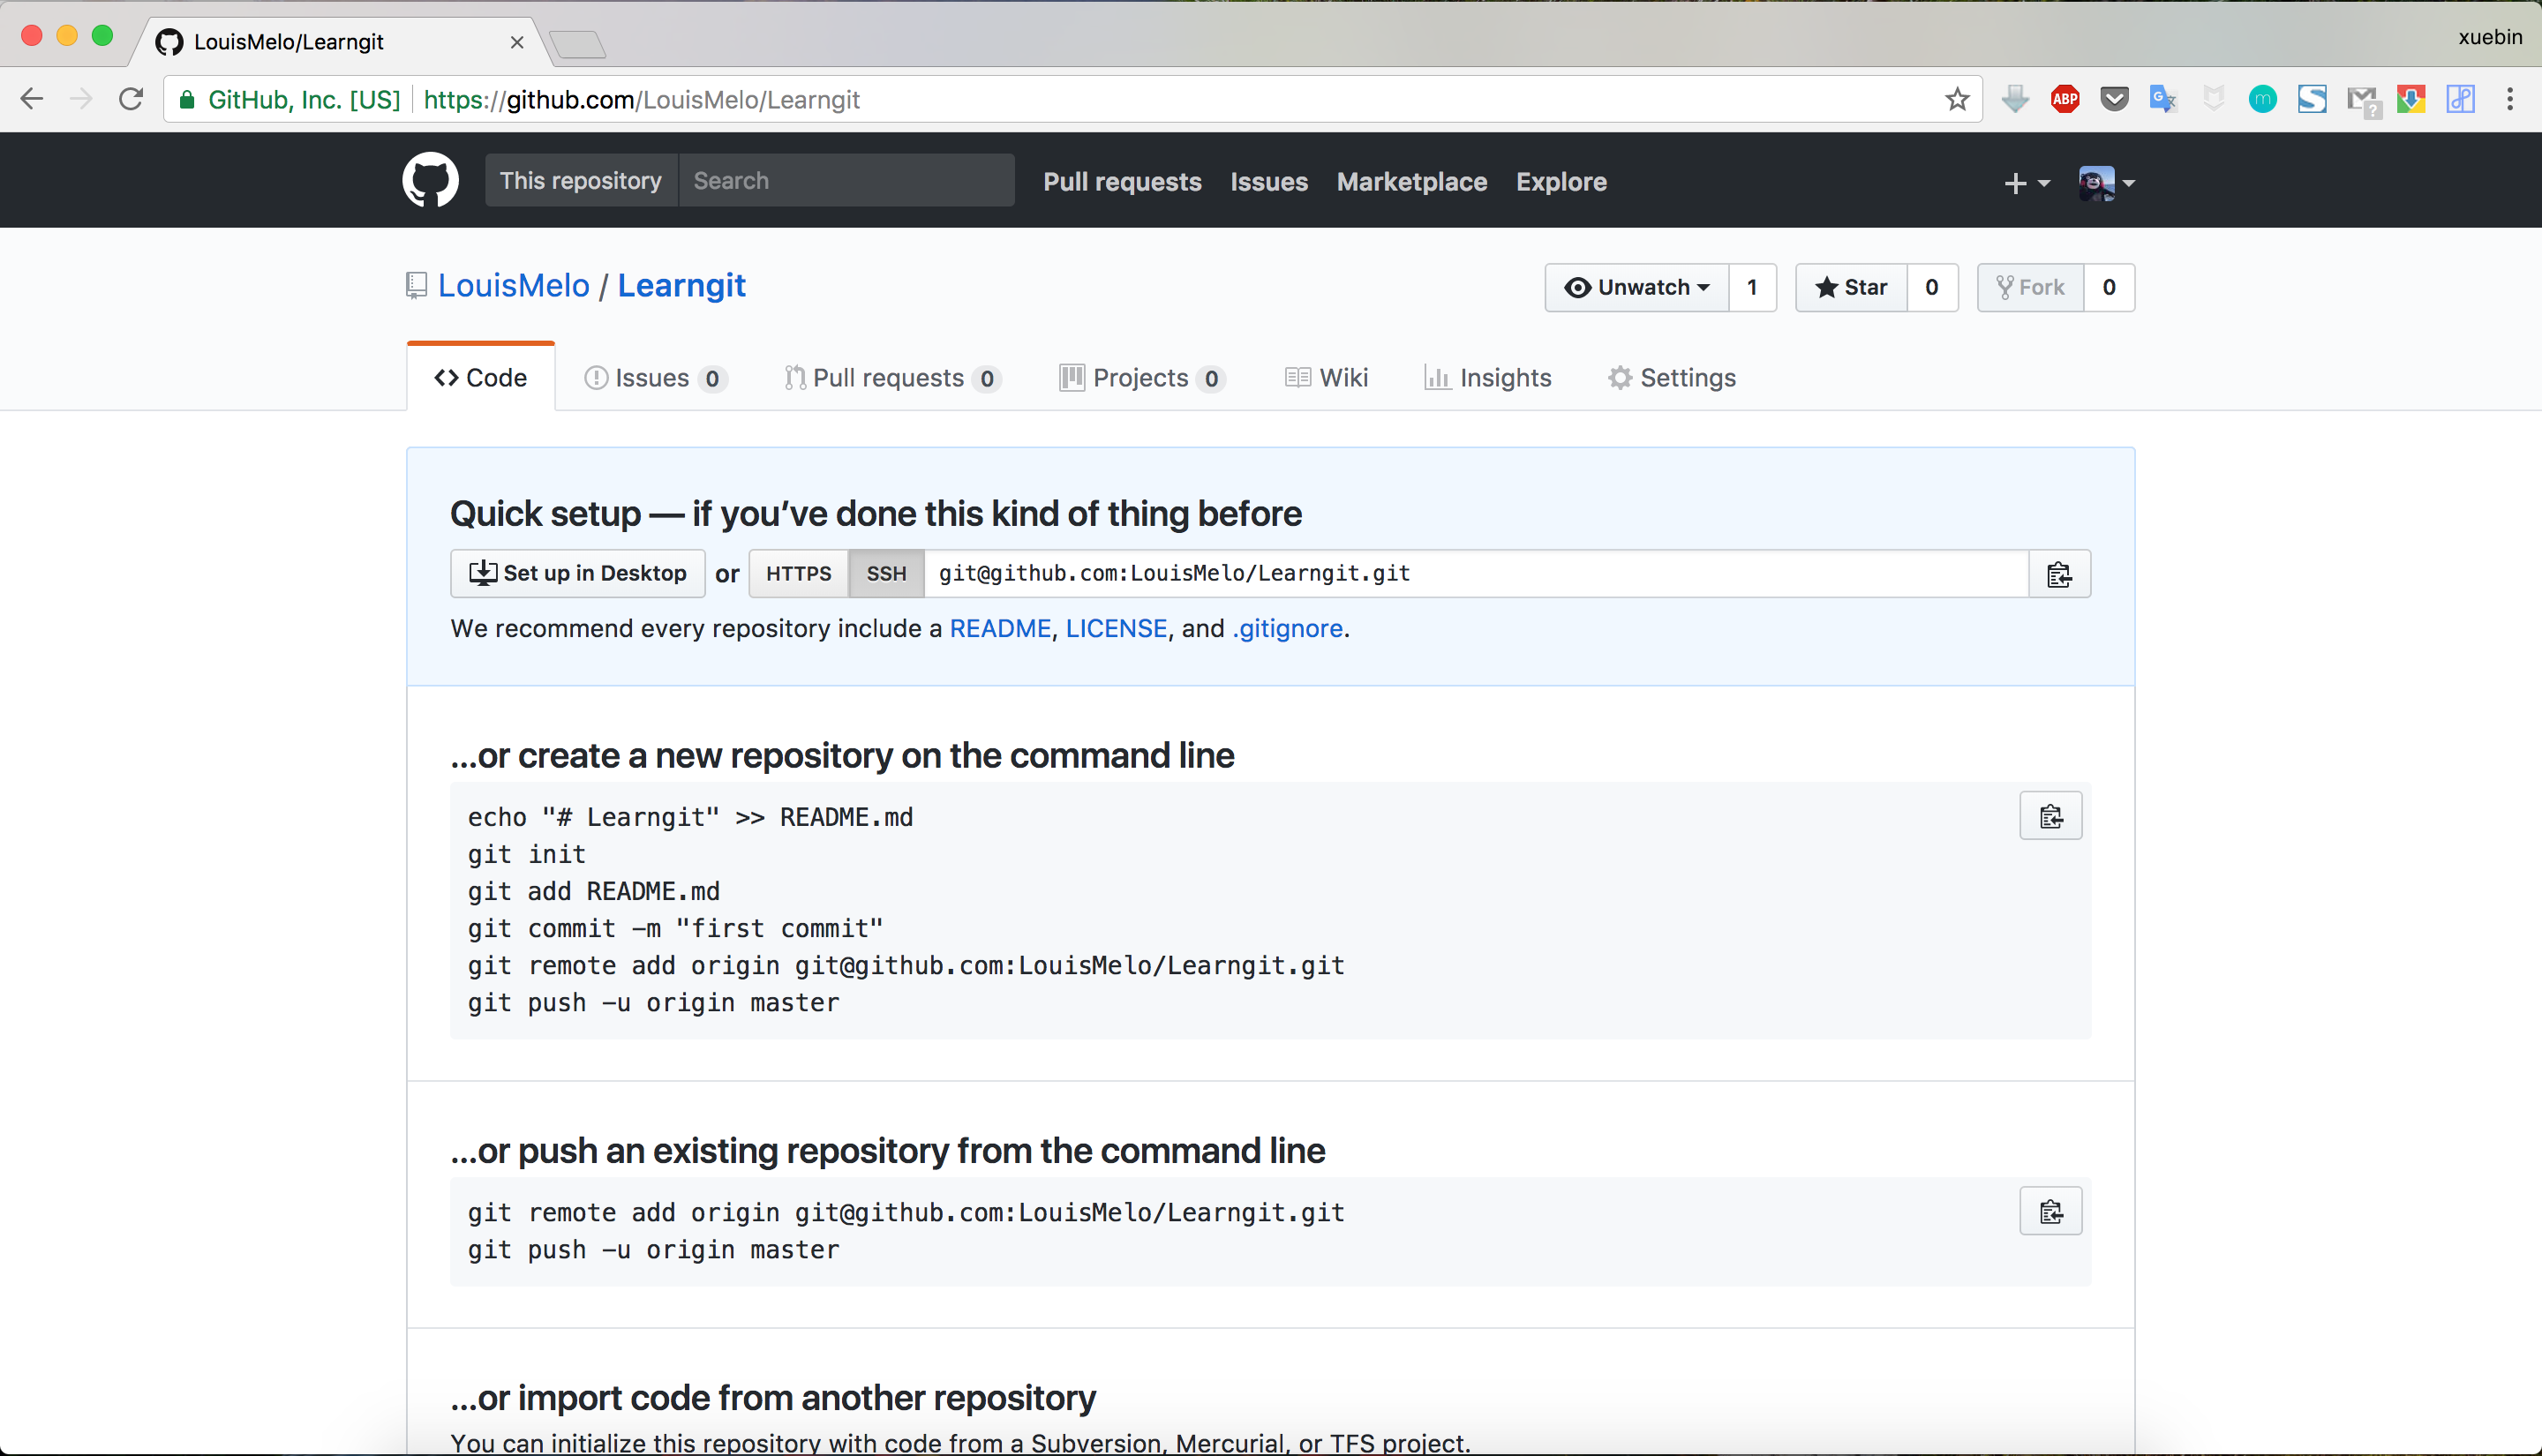
Task: Select the LouisMelo/Learngit browser tab
Action: (340, 42)
